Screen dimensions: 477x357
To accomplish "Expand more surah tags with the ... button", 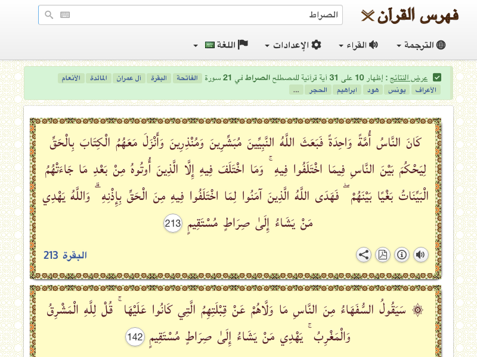I will [x=296, y=90].
